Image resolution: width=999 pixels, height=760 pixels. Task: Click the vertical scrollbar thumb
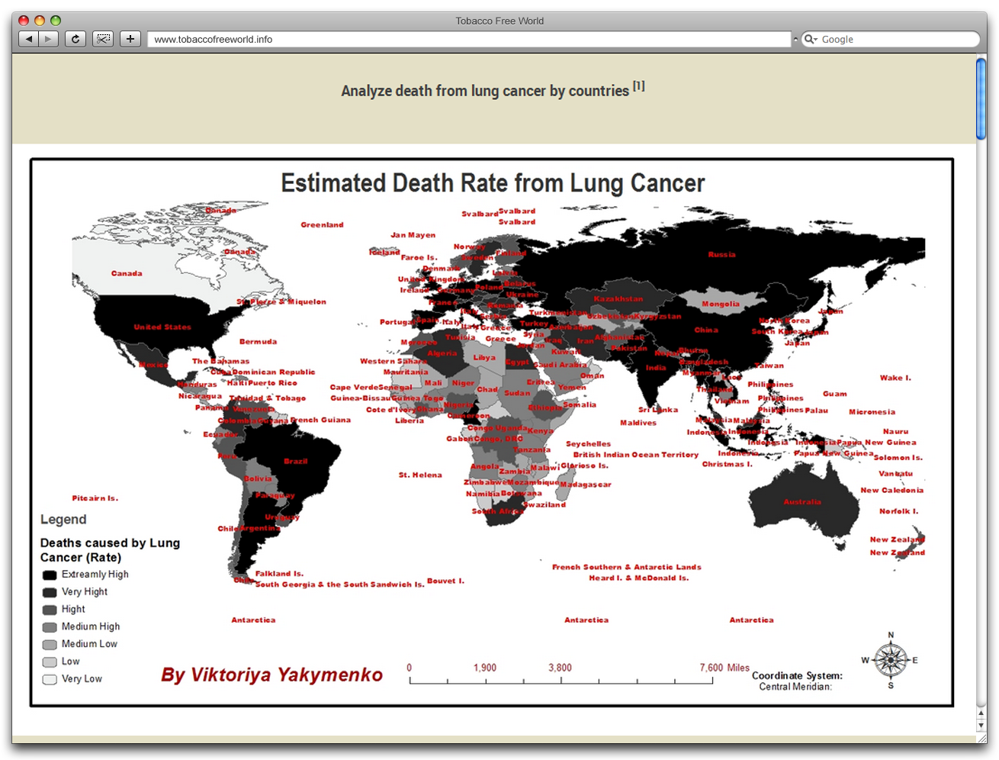pyautogui.click(x=981, y=99)
